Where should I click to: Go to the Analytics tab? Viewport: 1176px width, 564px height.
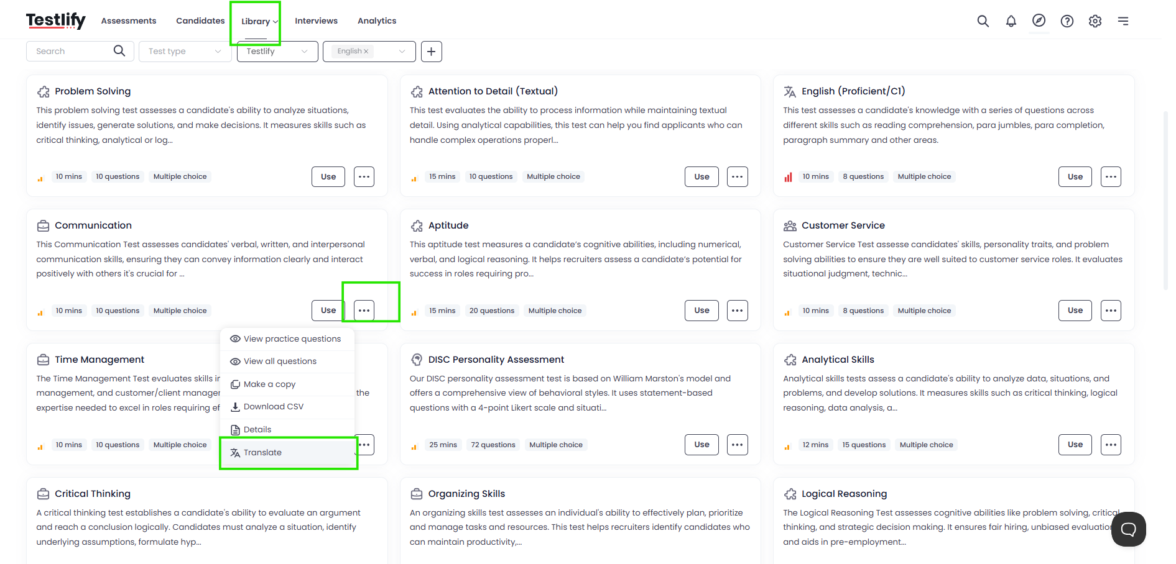pyautogui.click(x=377, y=20)
